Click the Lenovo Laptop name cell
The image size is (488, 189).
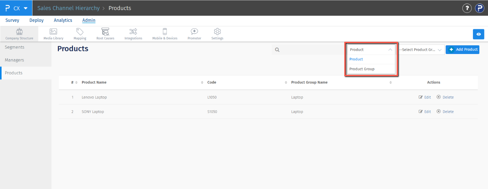click(94, 97)
